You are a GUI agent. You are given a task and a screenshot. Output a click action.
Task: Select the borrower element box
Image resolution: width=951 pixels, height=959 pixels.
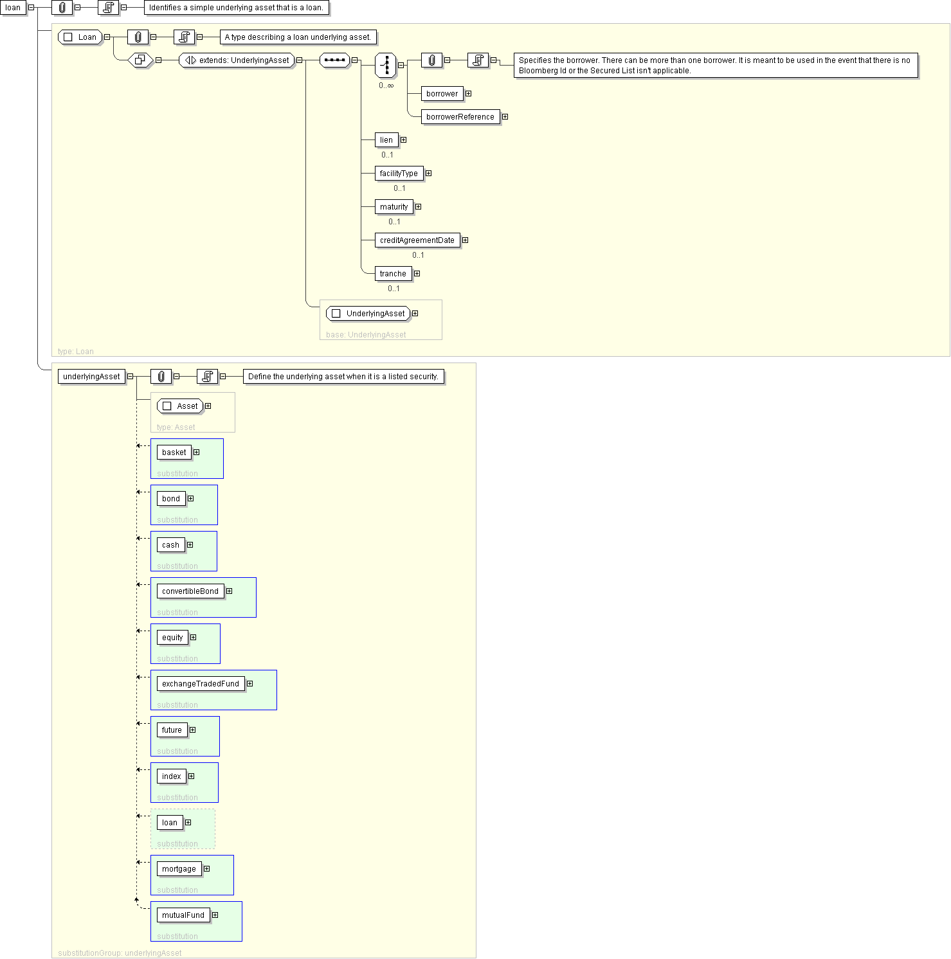tap(442, 94)
